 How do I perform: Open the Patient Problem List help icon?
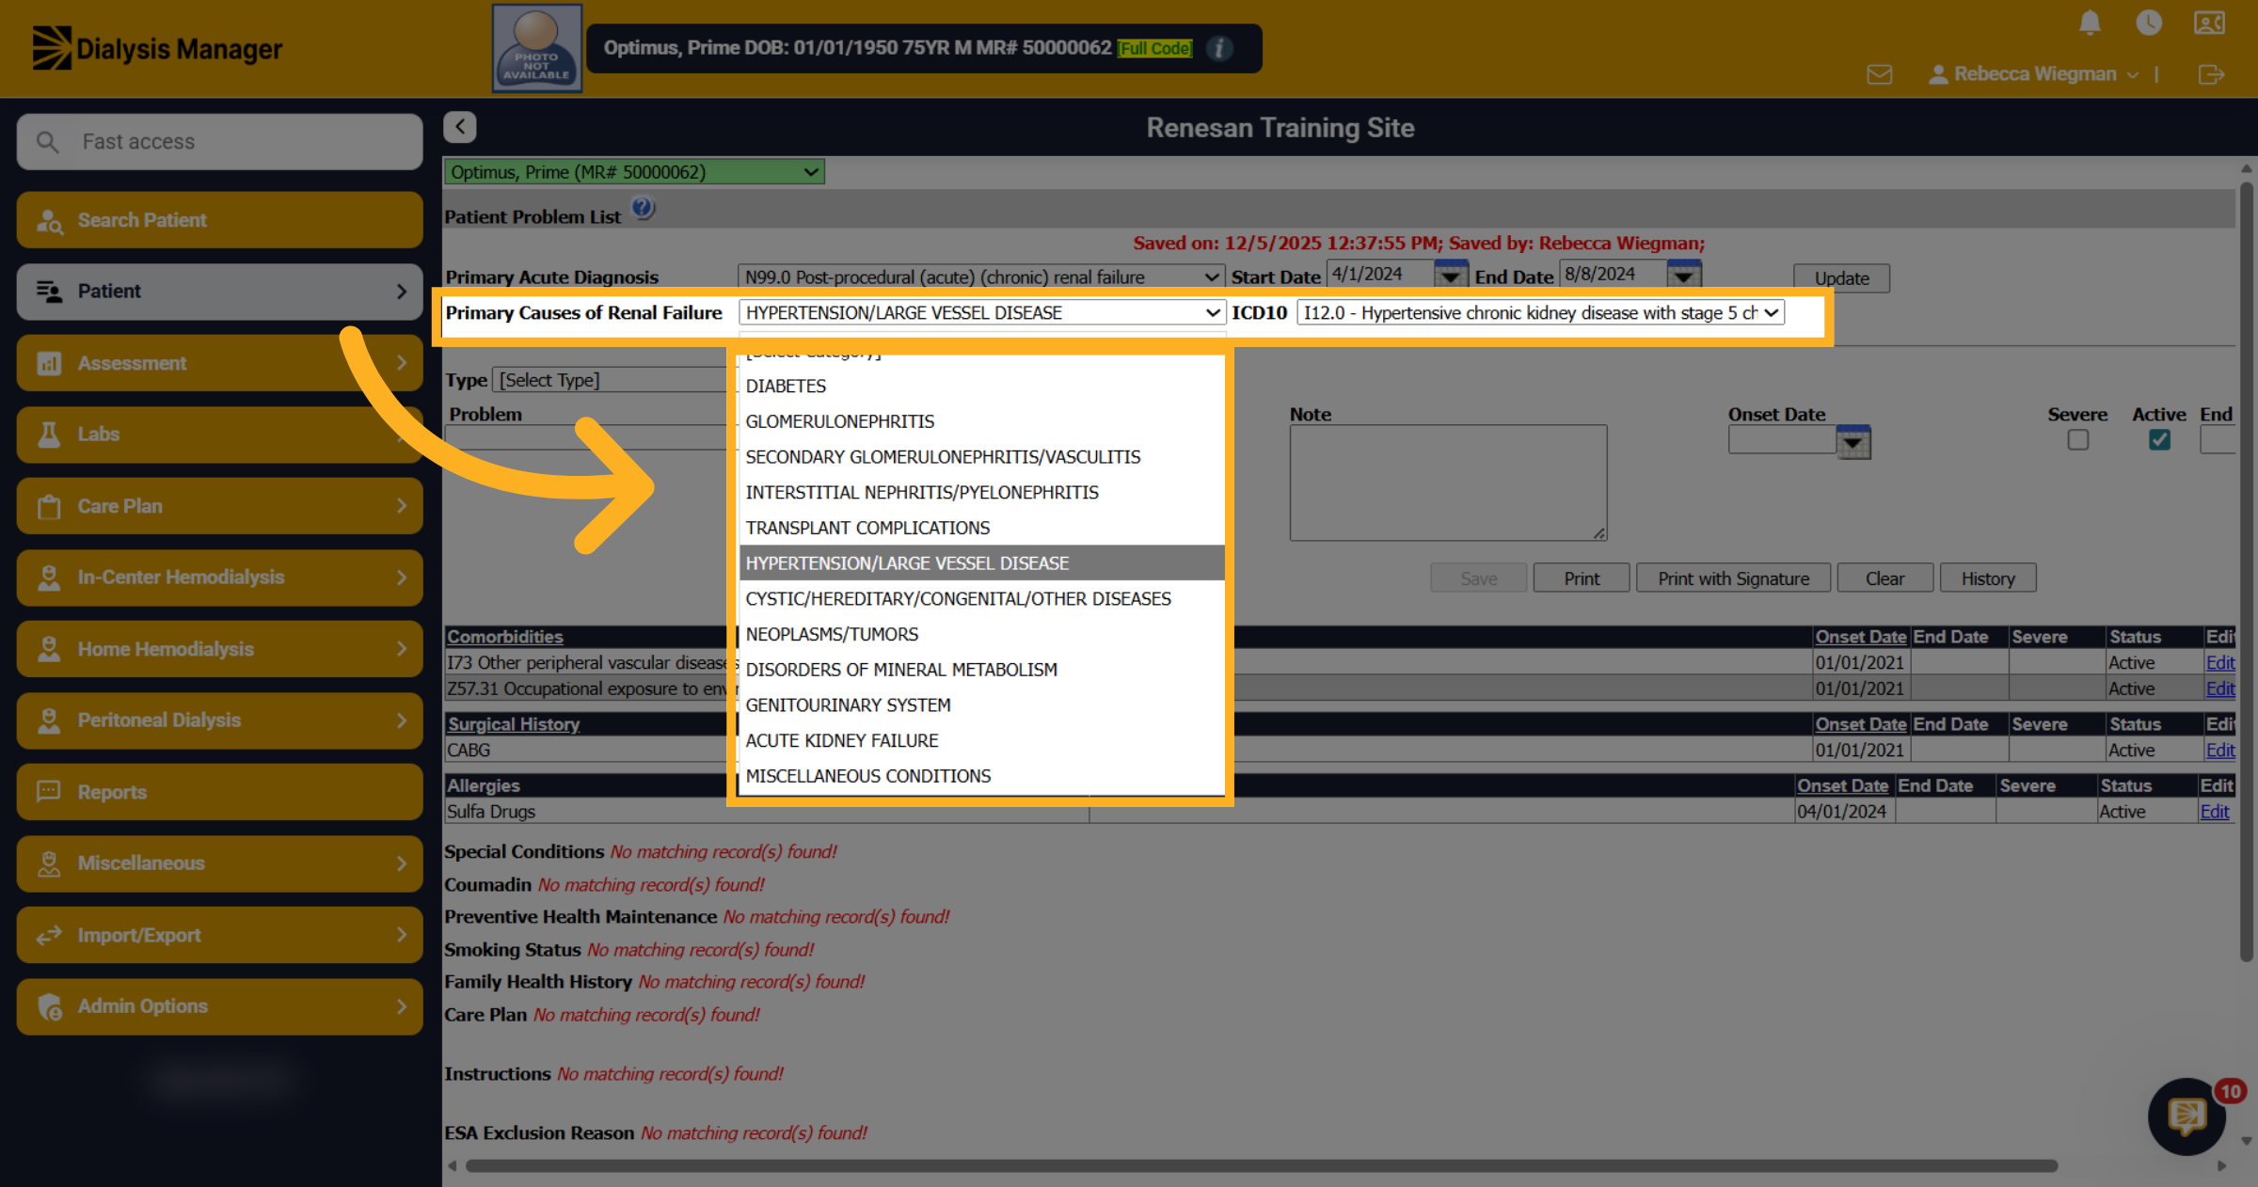644,208
